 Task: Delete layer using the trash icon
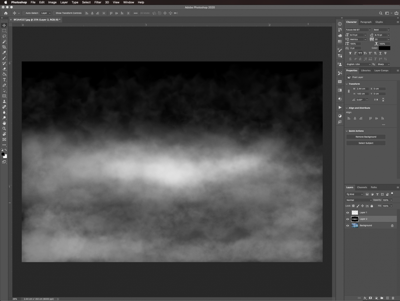pos(393,298)
